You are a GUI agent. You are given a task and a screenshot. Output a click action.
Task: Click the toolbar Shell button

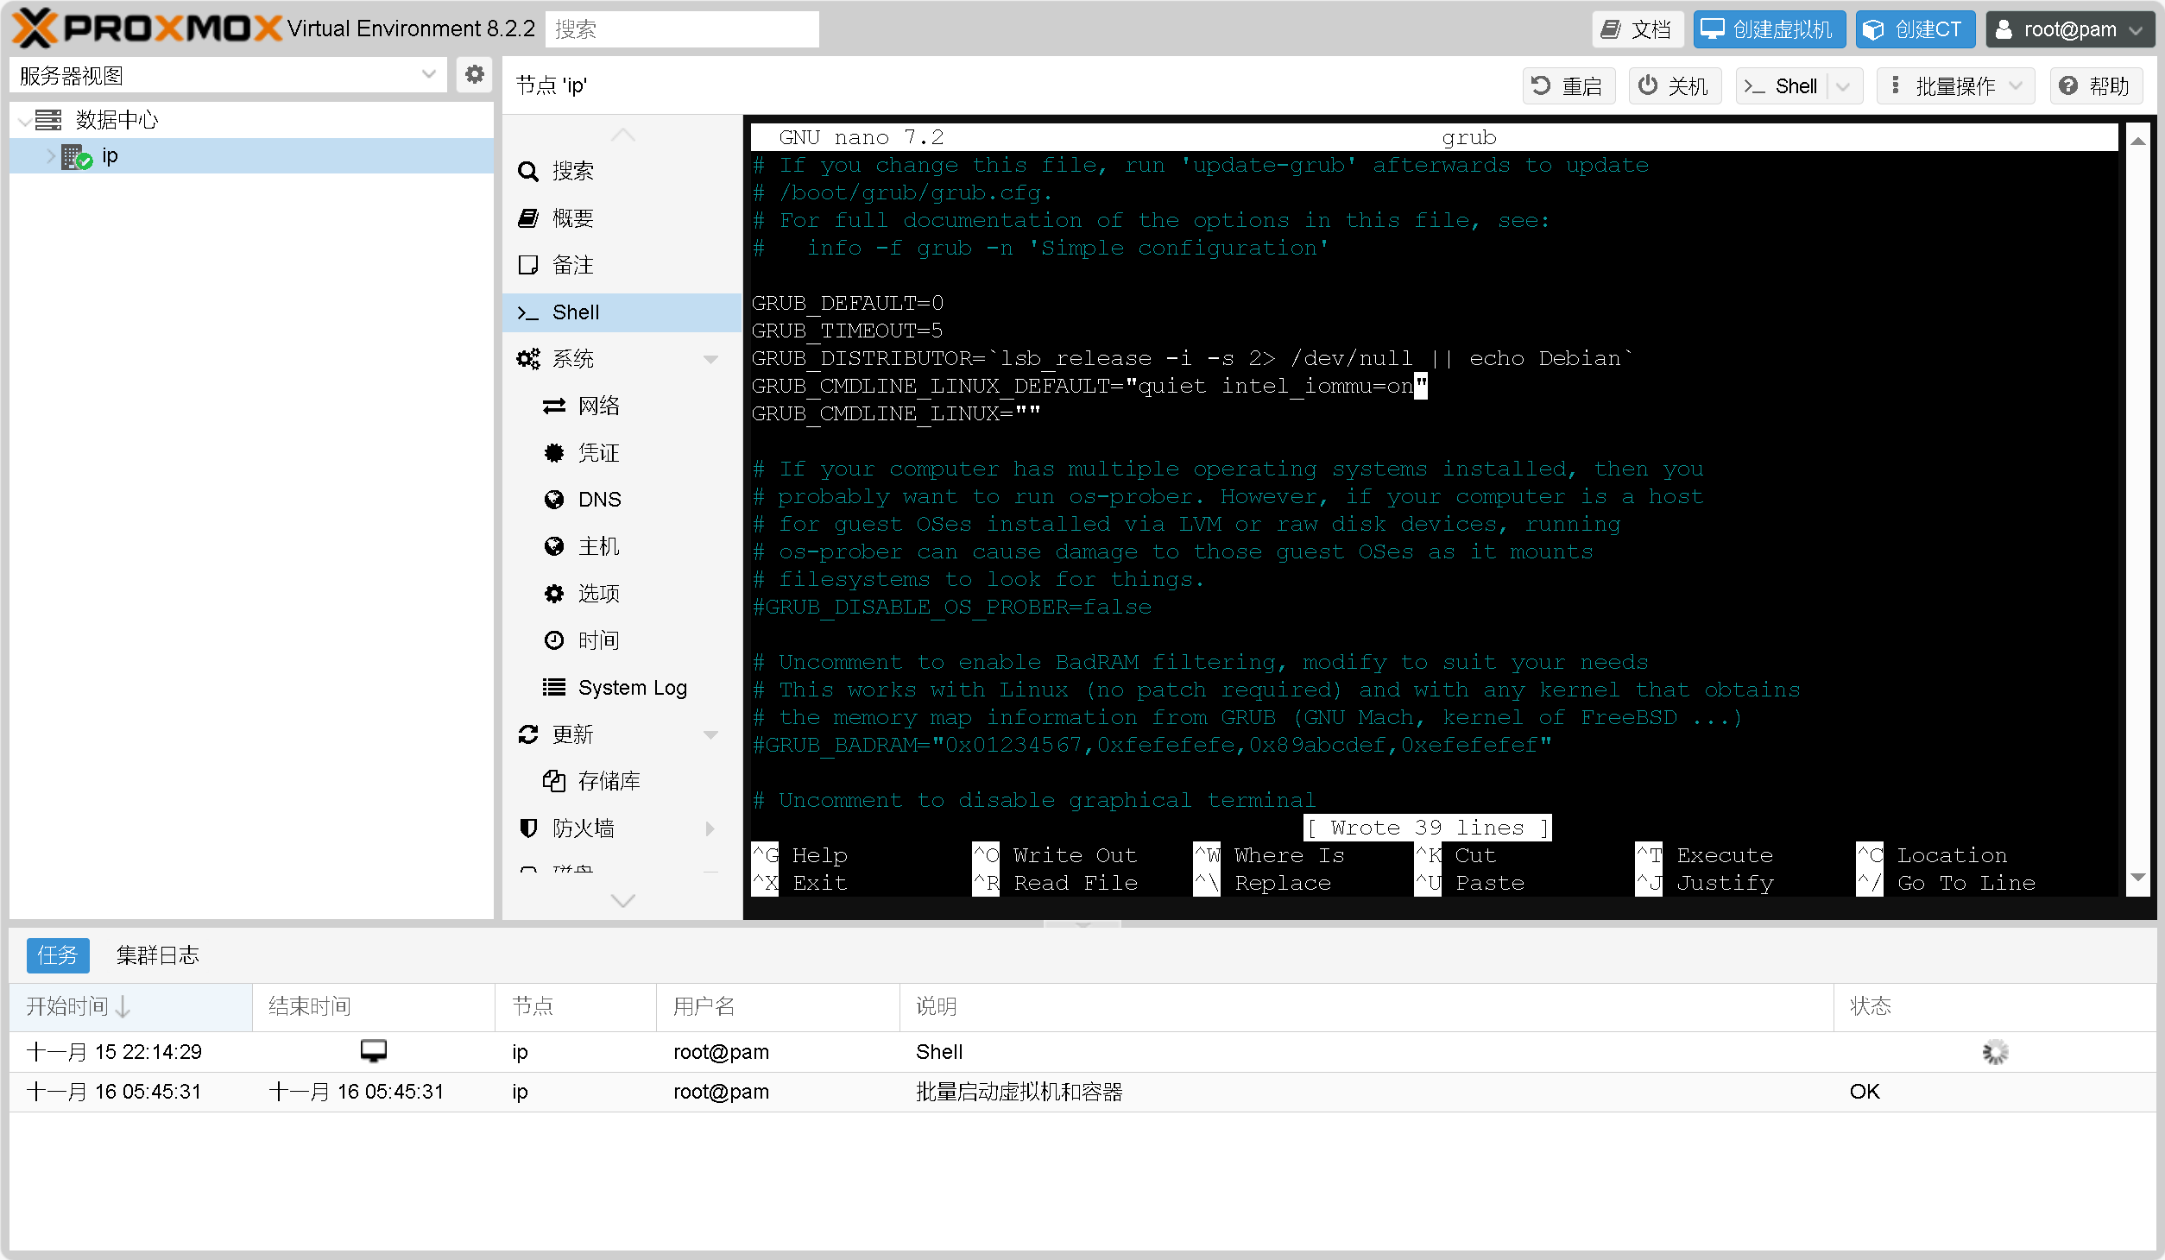point(1783,86)
